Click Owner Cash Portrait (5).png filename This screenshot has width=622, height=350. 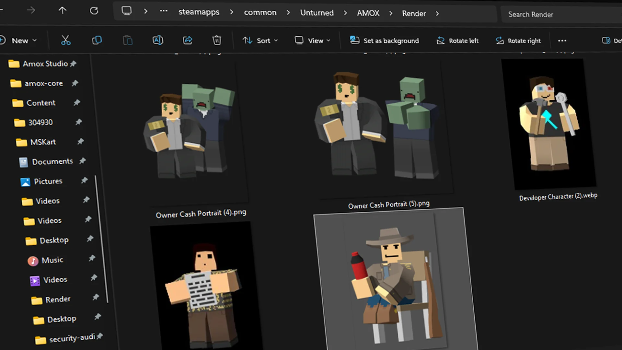tap(389, 204)
